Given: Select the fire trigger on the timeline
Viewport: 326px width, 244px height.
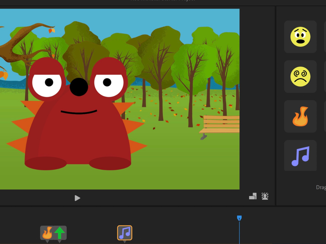Looking at the screenshot, I should [47, 233].
